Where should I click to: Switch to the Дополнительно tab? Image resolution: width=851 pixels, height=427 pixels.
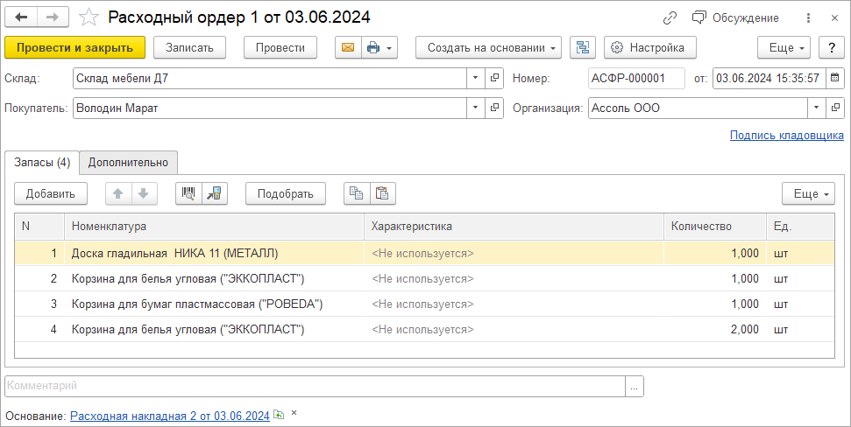pyautogui.click(x=128, y=163)
